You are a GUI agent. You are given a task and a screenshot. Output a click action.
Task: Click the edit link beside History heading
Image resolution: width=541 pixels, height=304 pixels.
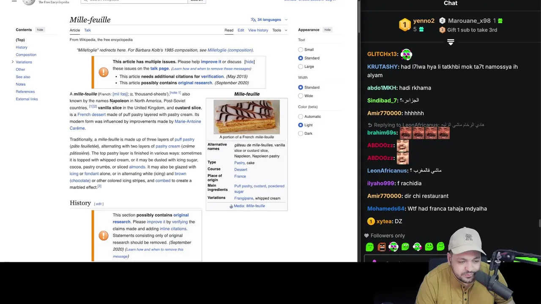[99, 204]
